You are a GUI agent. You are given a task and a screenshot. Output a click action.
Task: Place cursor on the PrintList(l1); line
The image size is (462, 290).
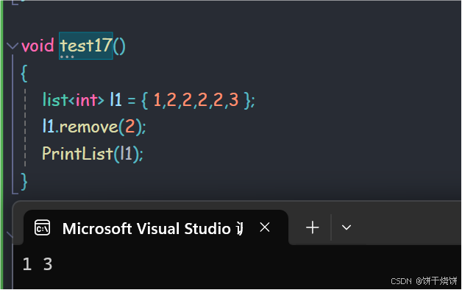(x=93, y=154)
